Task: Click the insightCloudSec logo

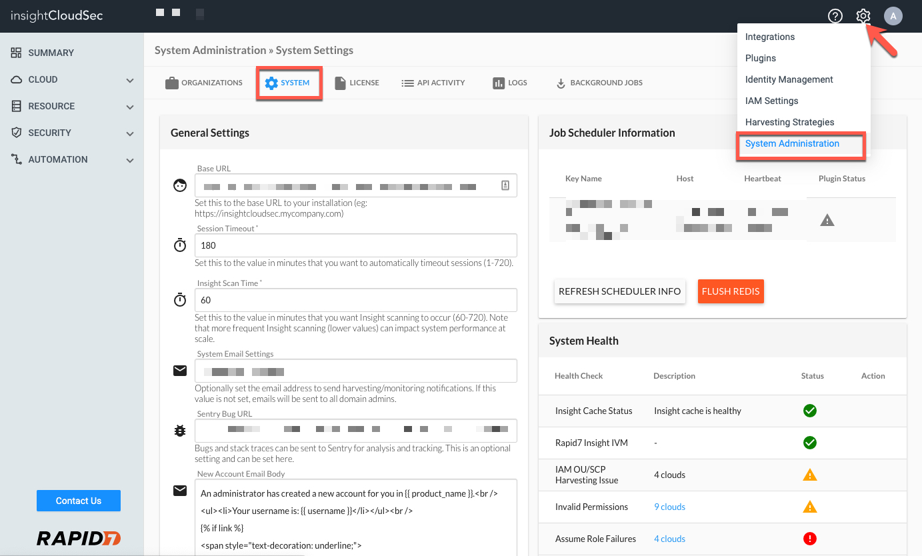Action: tap(57, 15)
